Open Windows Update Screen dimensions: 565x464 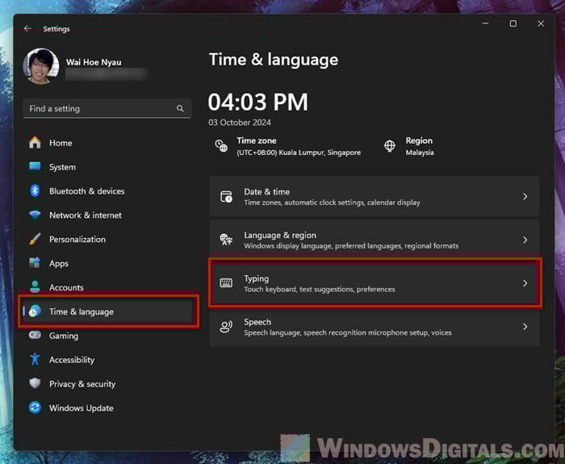tap(107, 408)
